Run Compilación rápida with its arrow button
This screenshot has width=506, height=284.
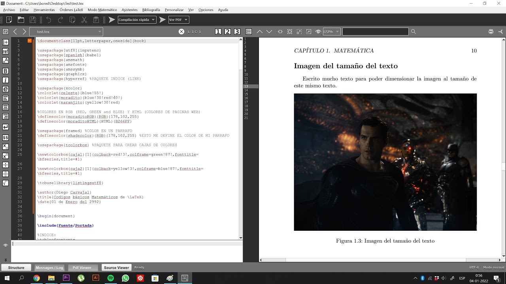pos(111,20)
